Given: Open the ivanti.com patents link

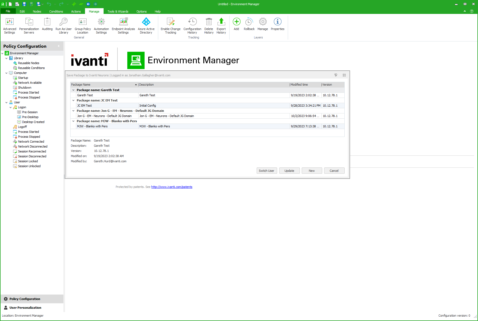Looking at the screenshot, I should coord(172,187).
